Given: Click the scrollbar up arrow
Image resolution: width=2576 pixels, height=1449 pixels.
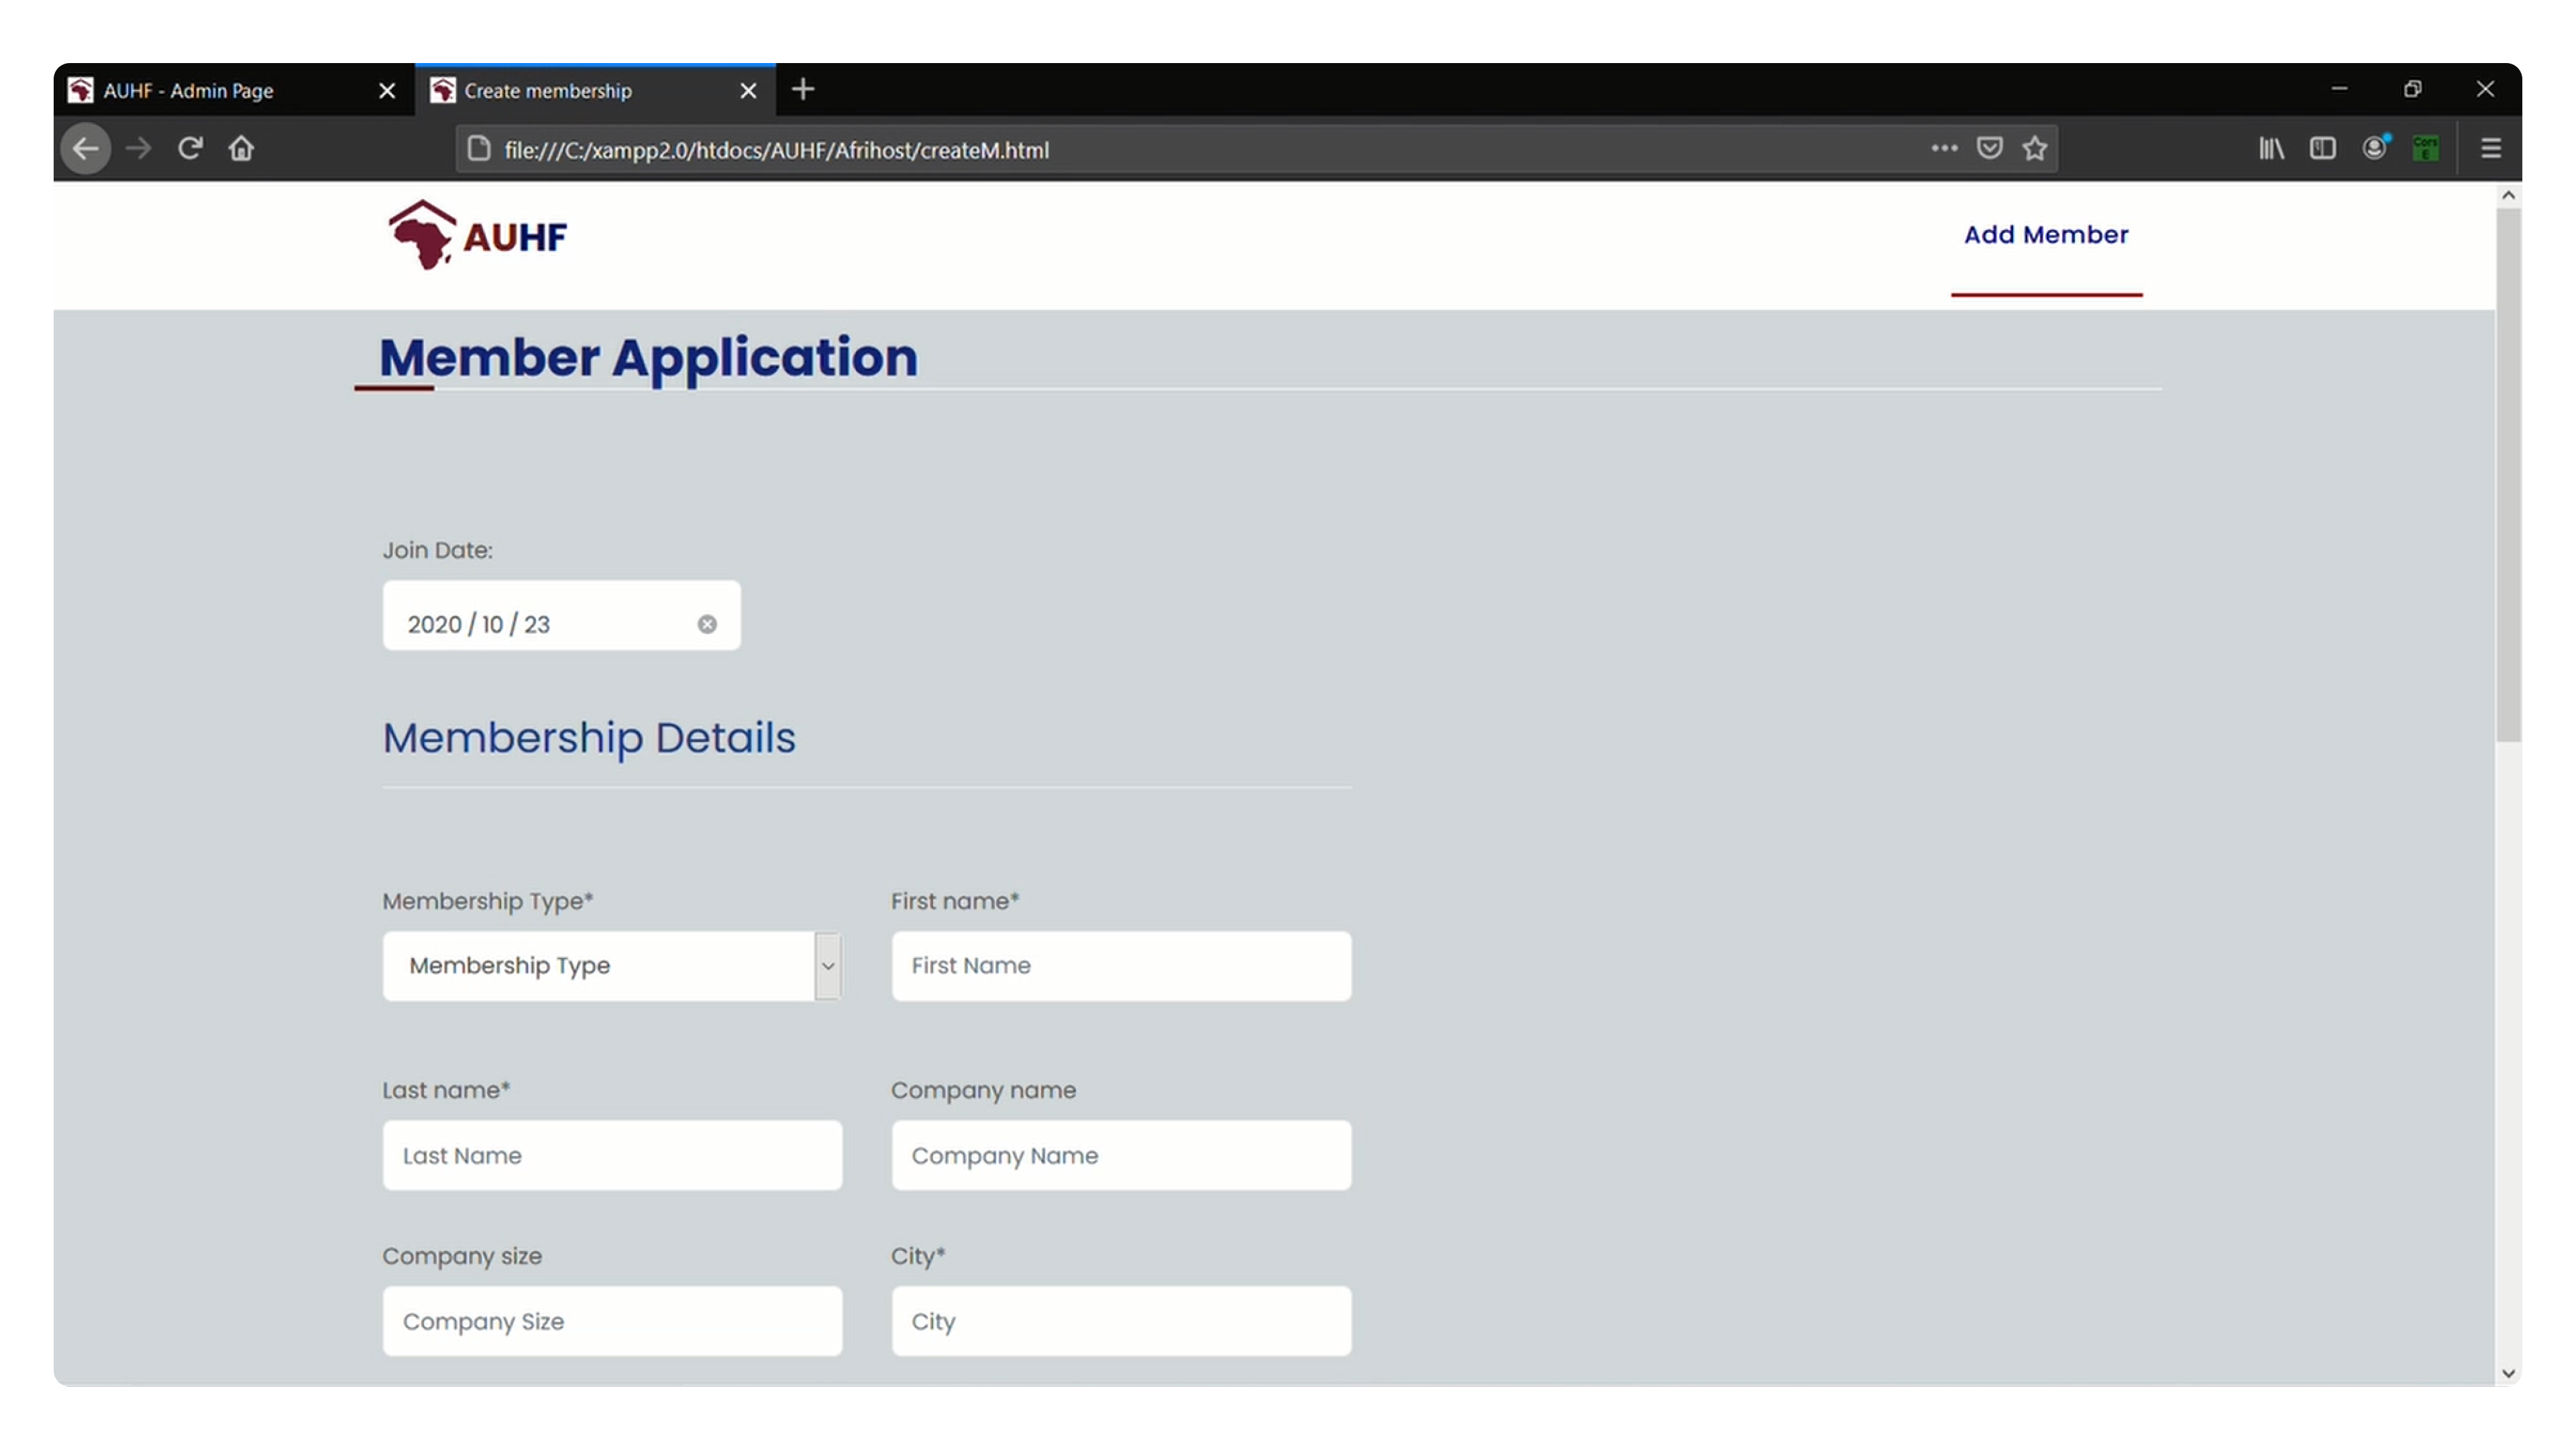Looking at the screenshot, I should [2507, 195].
